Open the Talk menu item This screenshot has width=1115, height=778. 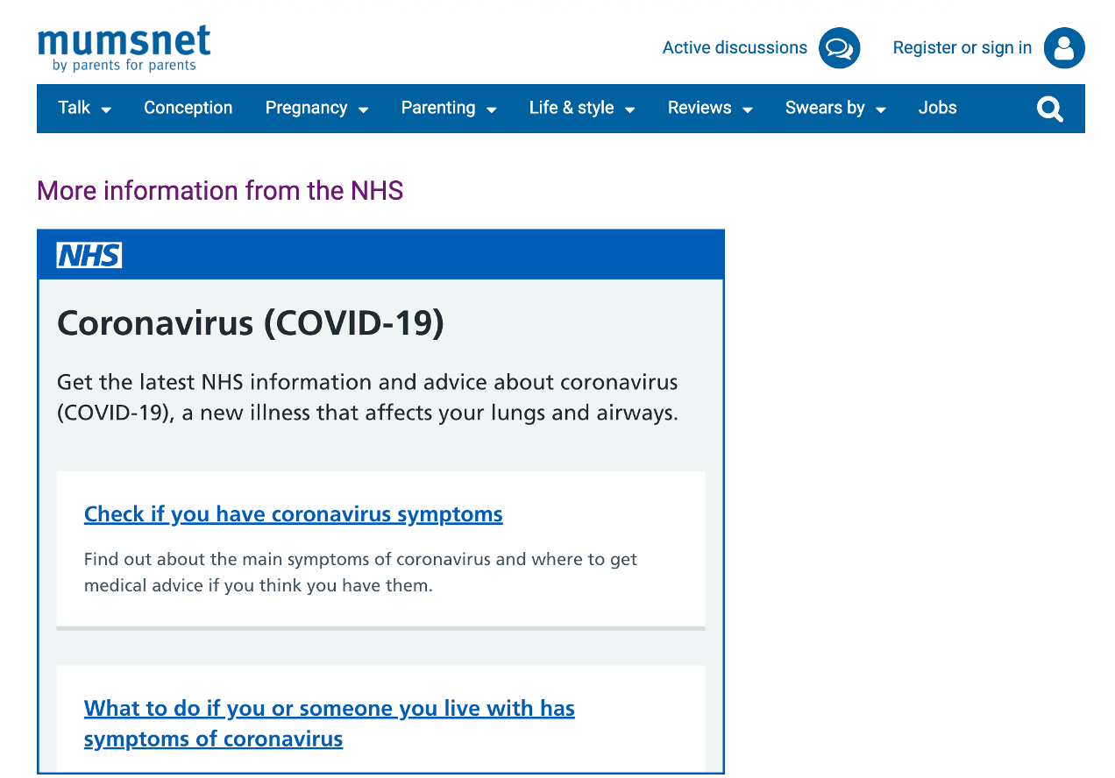pos(75,108)
